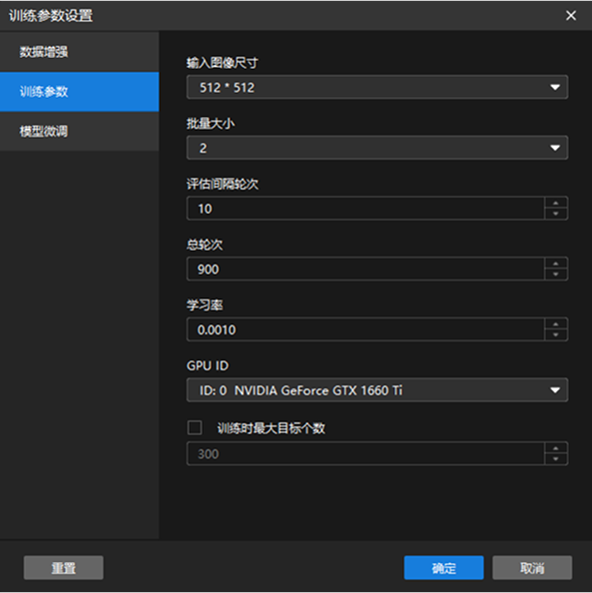
Task: Click the 批量大小 label
Action: click(211, 123)
